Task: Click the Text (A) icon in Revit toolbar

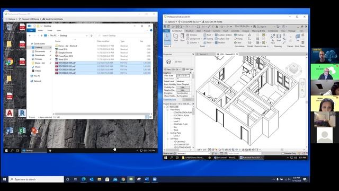Action: point(217,27)
